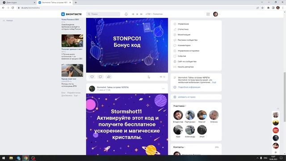The width and height of the screenshot is (286, 161).
Task: Open Chrome from the taskbar
Action: 26,158
